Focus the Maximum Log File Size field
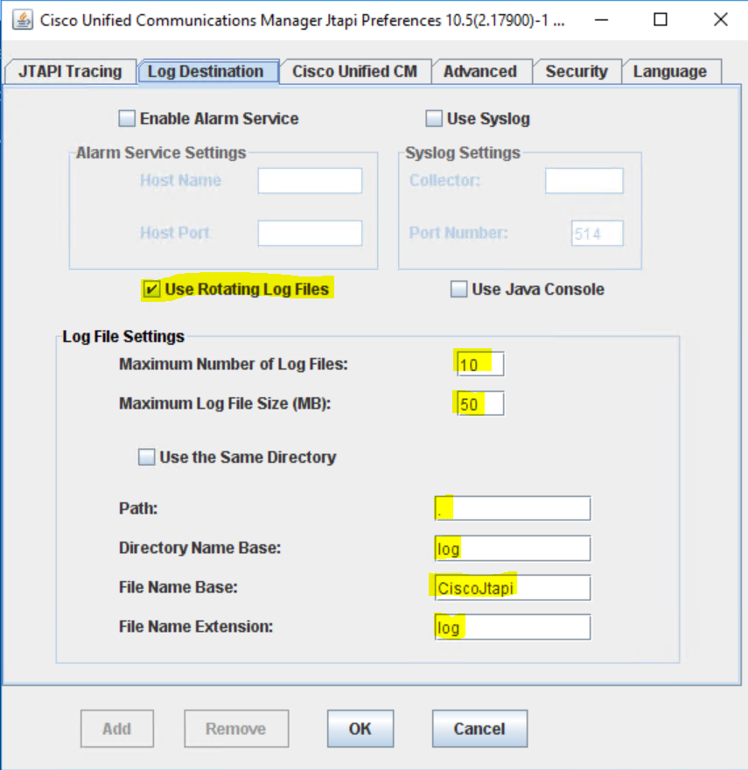This screenshot has width=748, height=770. [x=480, y=403]
